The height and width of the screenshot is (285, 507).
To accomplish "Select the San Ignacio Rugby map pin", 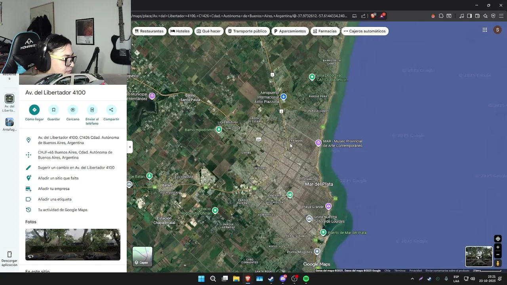I will [x=215, y=211].
